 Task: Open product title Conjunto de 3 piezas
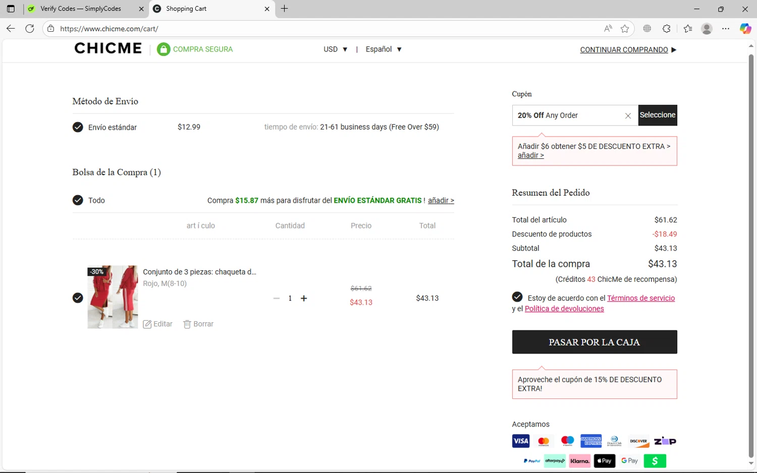click(200, 272)
